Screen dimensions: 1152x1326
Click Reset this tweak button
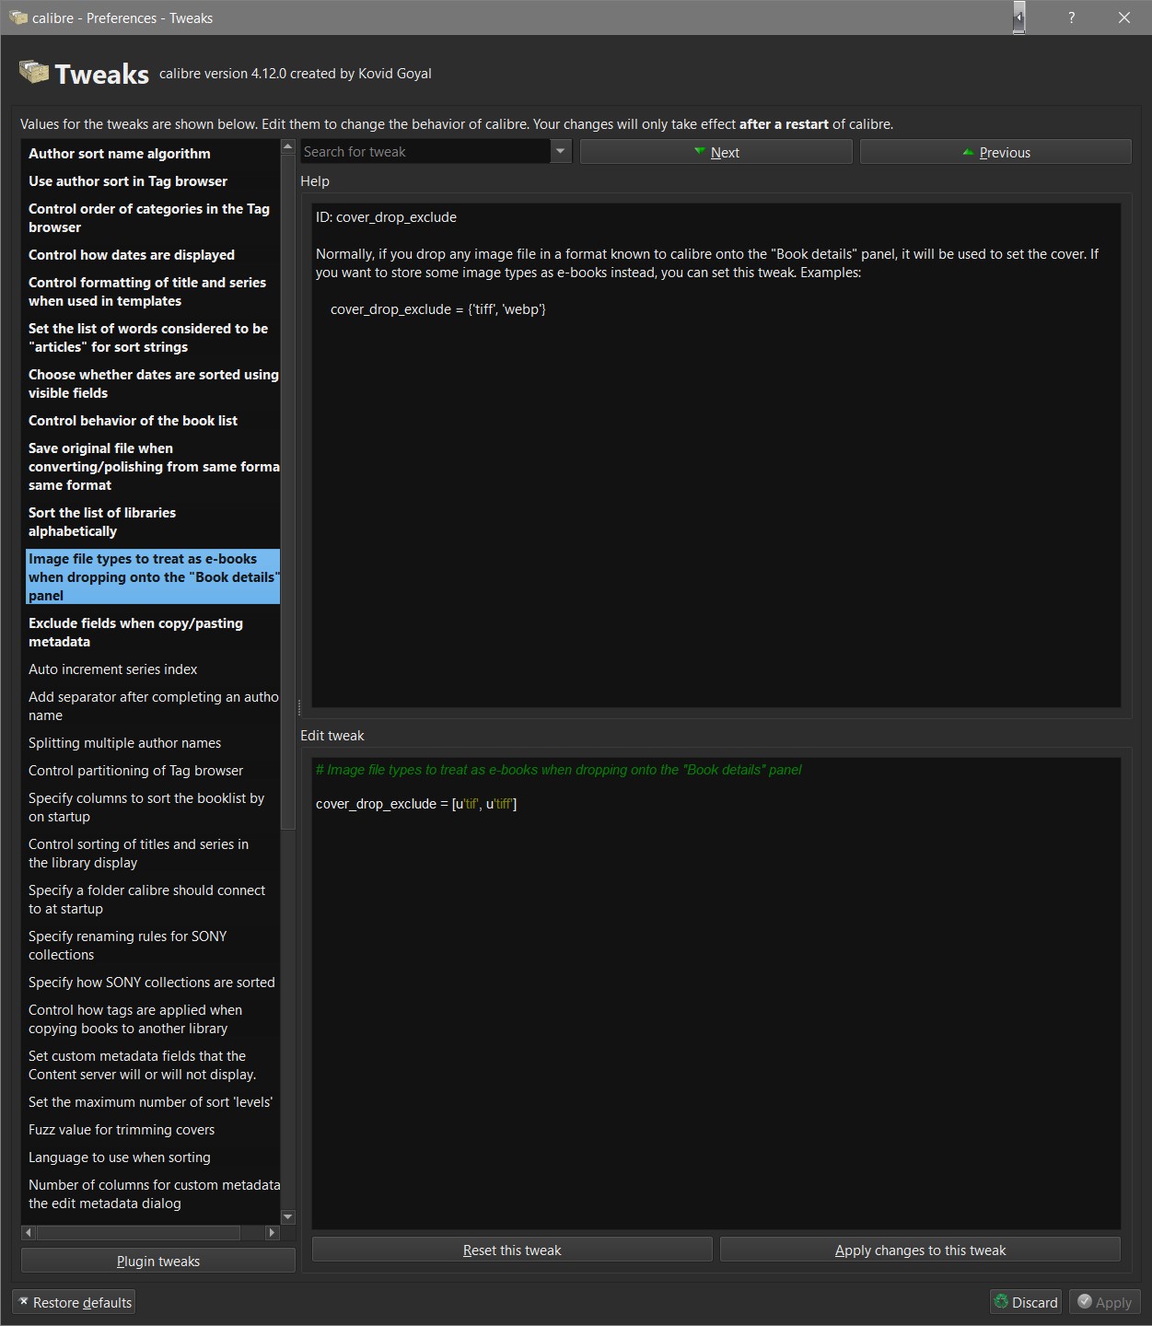click(512, 1250)
